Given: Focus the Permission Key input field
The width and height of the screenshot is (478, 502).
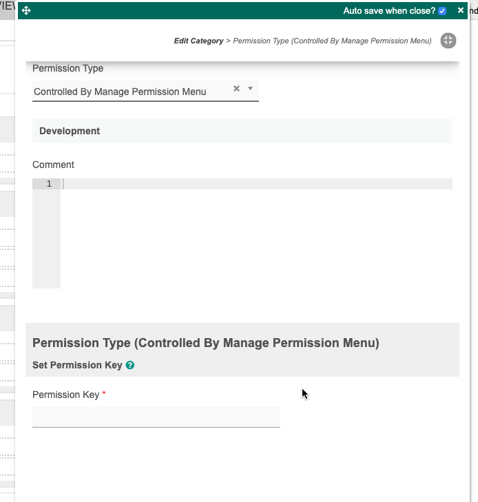Looking at the screenshot, I should tap(156, 417).
